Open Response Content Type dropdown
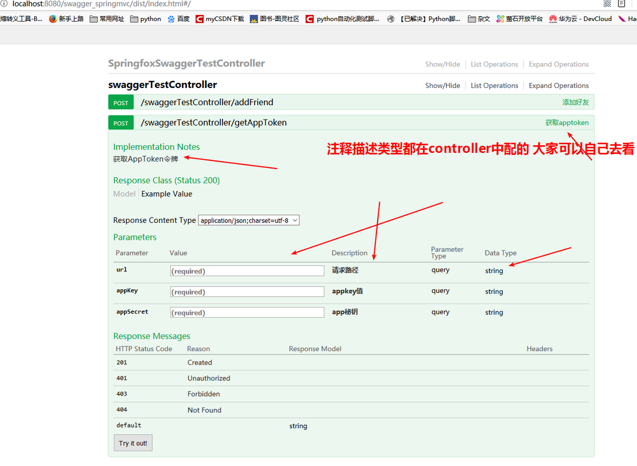 pos(249,220)
